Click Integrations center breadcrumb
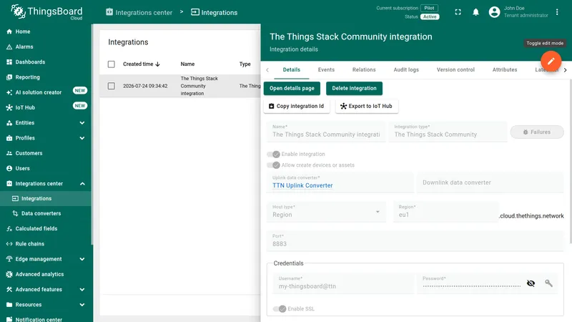 [139, 12]
